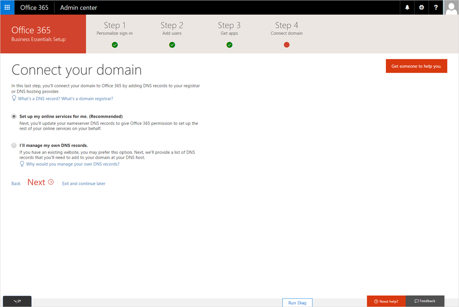Click the green checkmark under Step 2
This screenshot has width=459, height=307.
pos(172,45)
